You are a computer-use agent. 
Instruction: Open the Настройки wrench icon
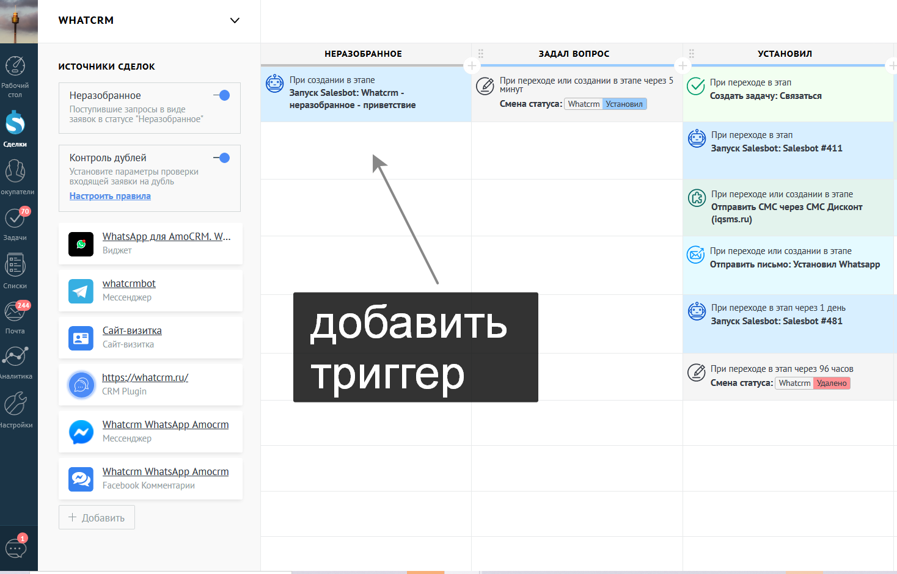15,404
